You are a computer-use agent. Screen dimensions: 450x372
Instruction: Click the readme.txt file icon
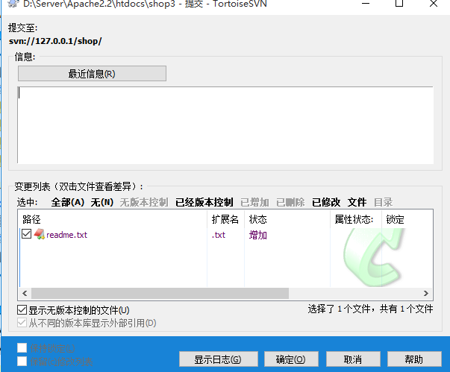coord(39,235)
